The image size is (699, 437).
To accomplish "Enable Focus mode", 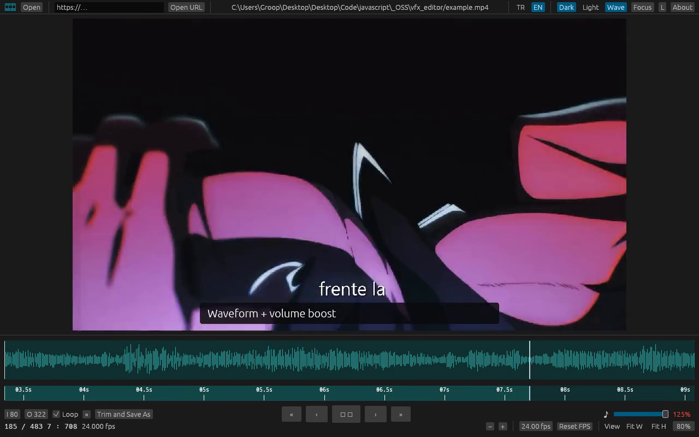I will [x=642, y=7].
